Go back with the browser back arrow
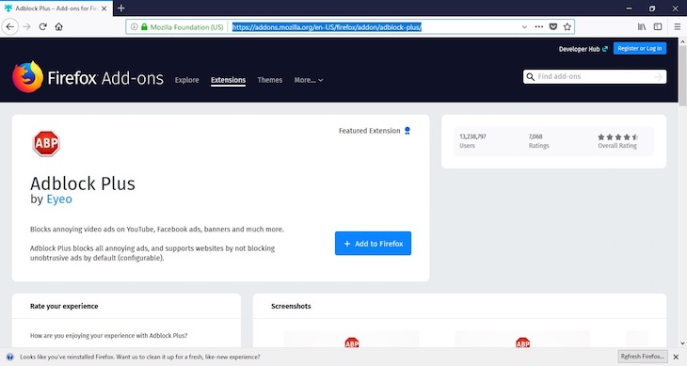Viewport: 687px width, 366px height. pos(10,26)
